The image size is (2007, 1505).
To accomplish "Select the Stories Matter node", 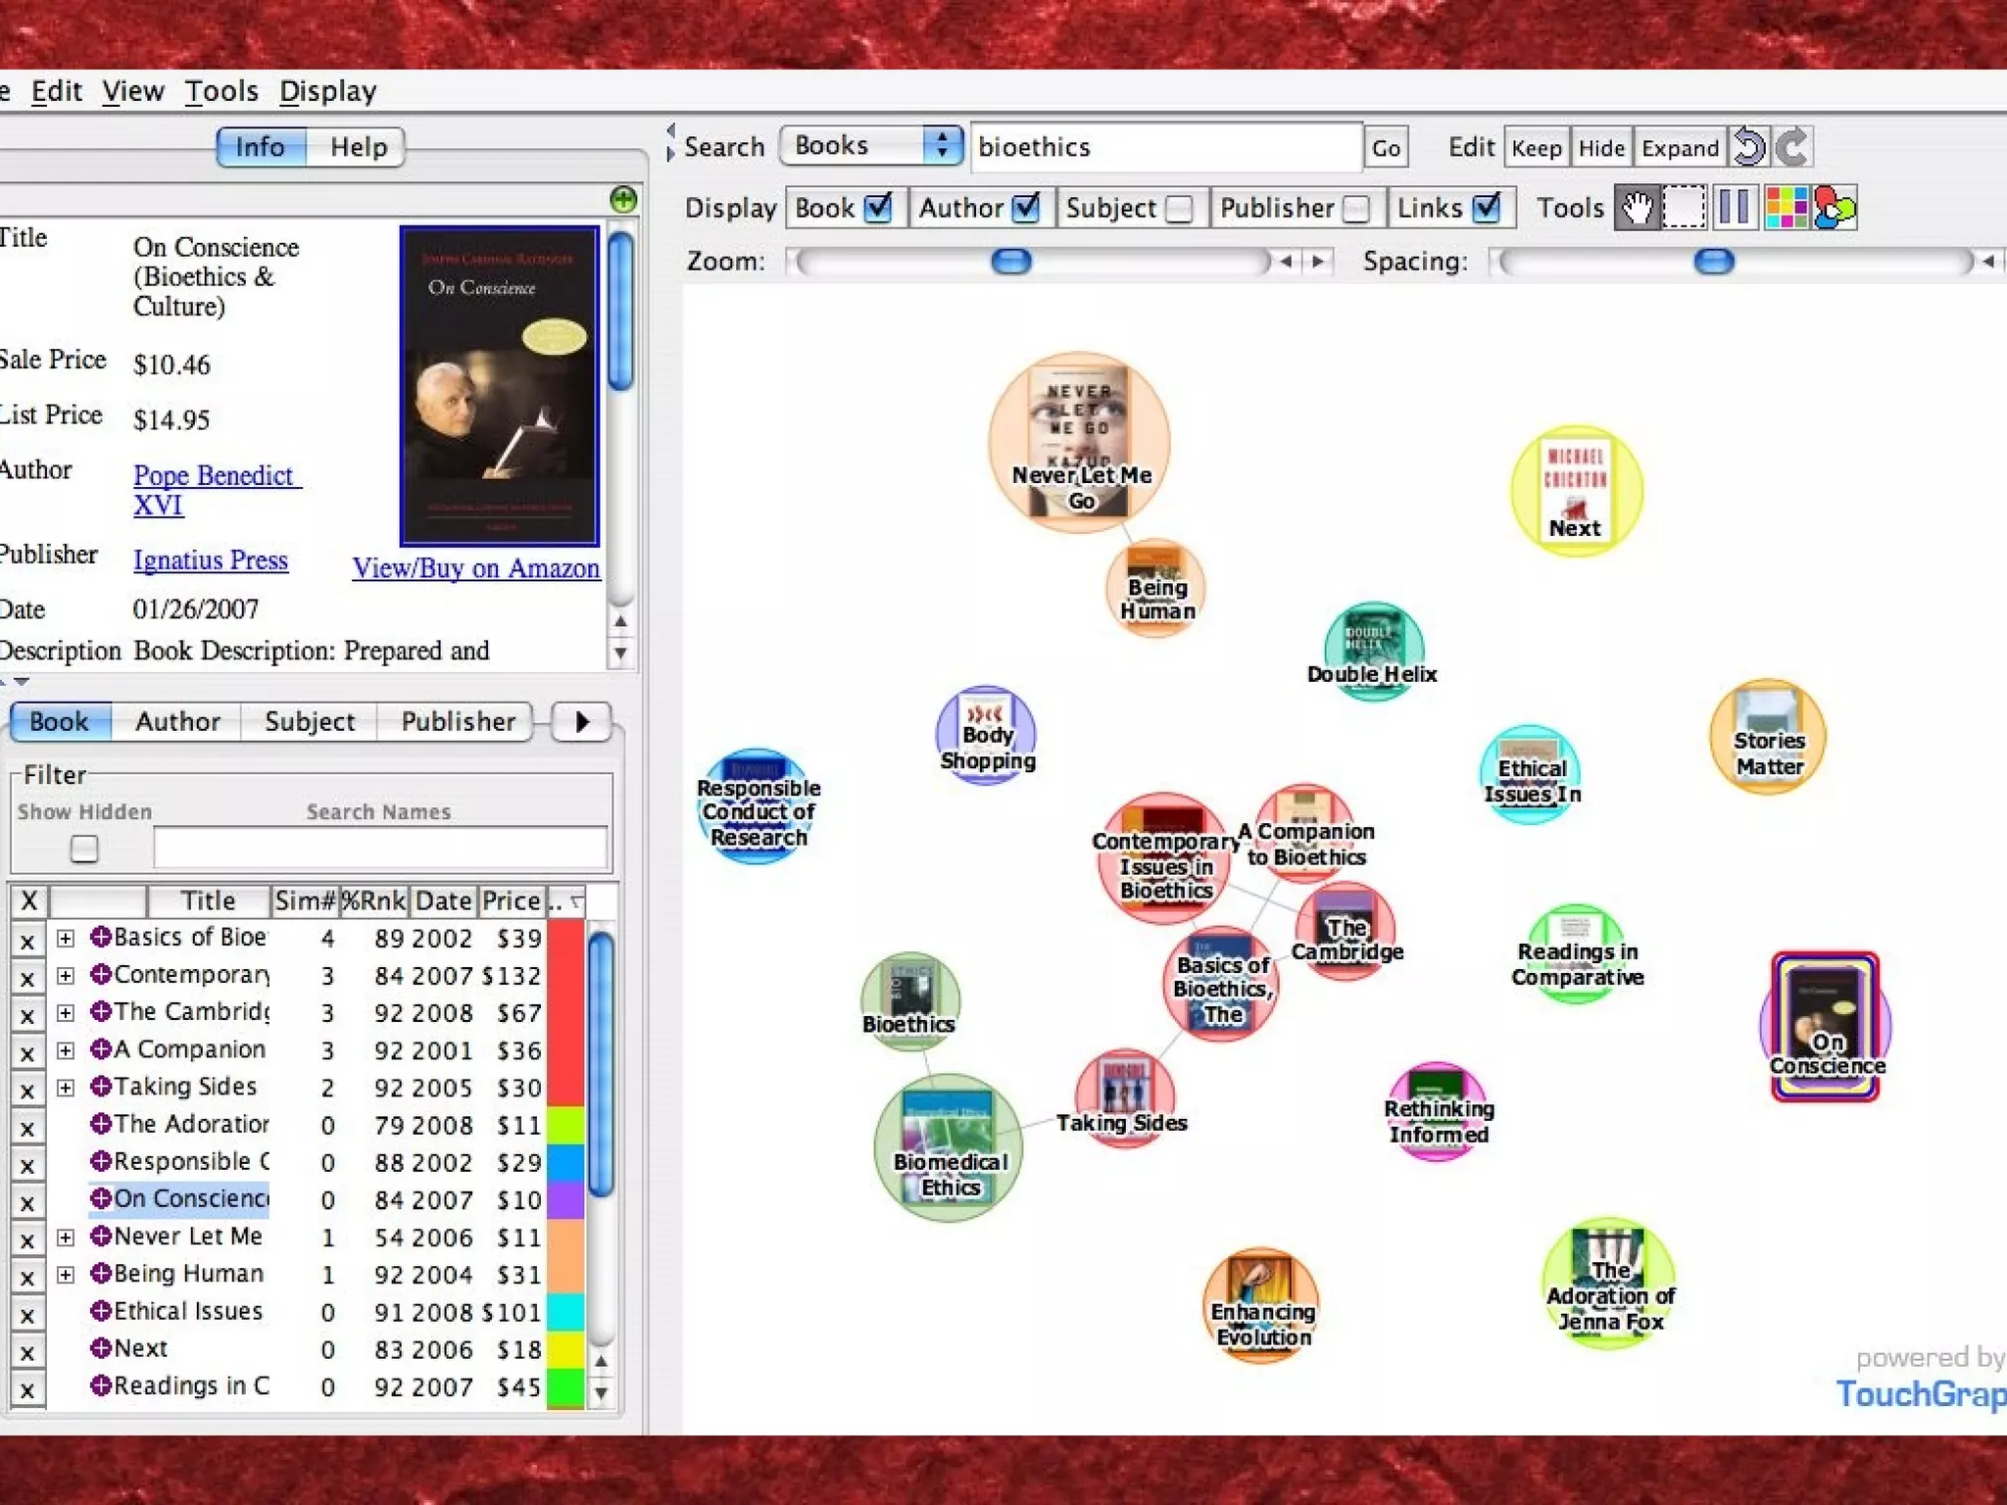I will point(1768,737).
